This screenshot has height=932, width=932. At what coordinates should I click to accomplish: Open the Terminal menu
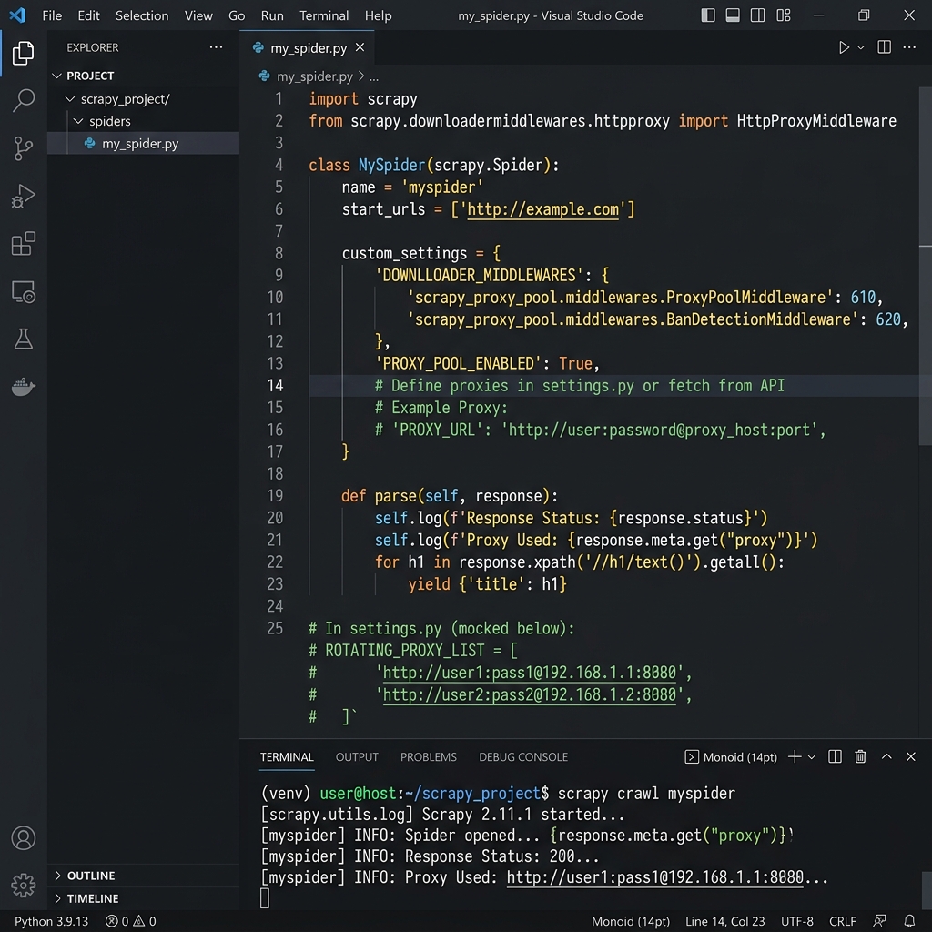(x=324, y=15)
